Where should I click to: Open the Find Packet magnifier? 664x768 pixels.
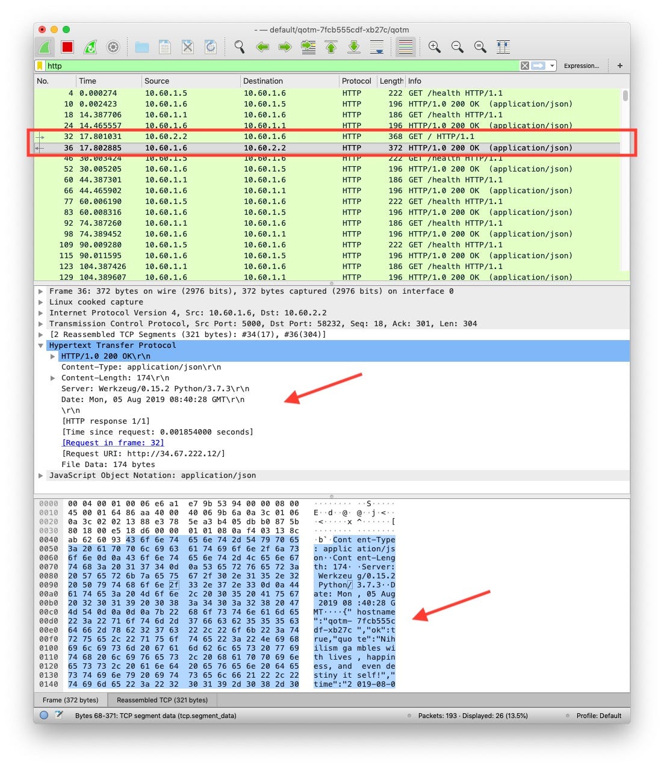click(240, 47)
